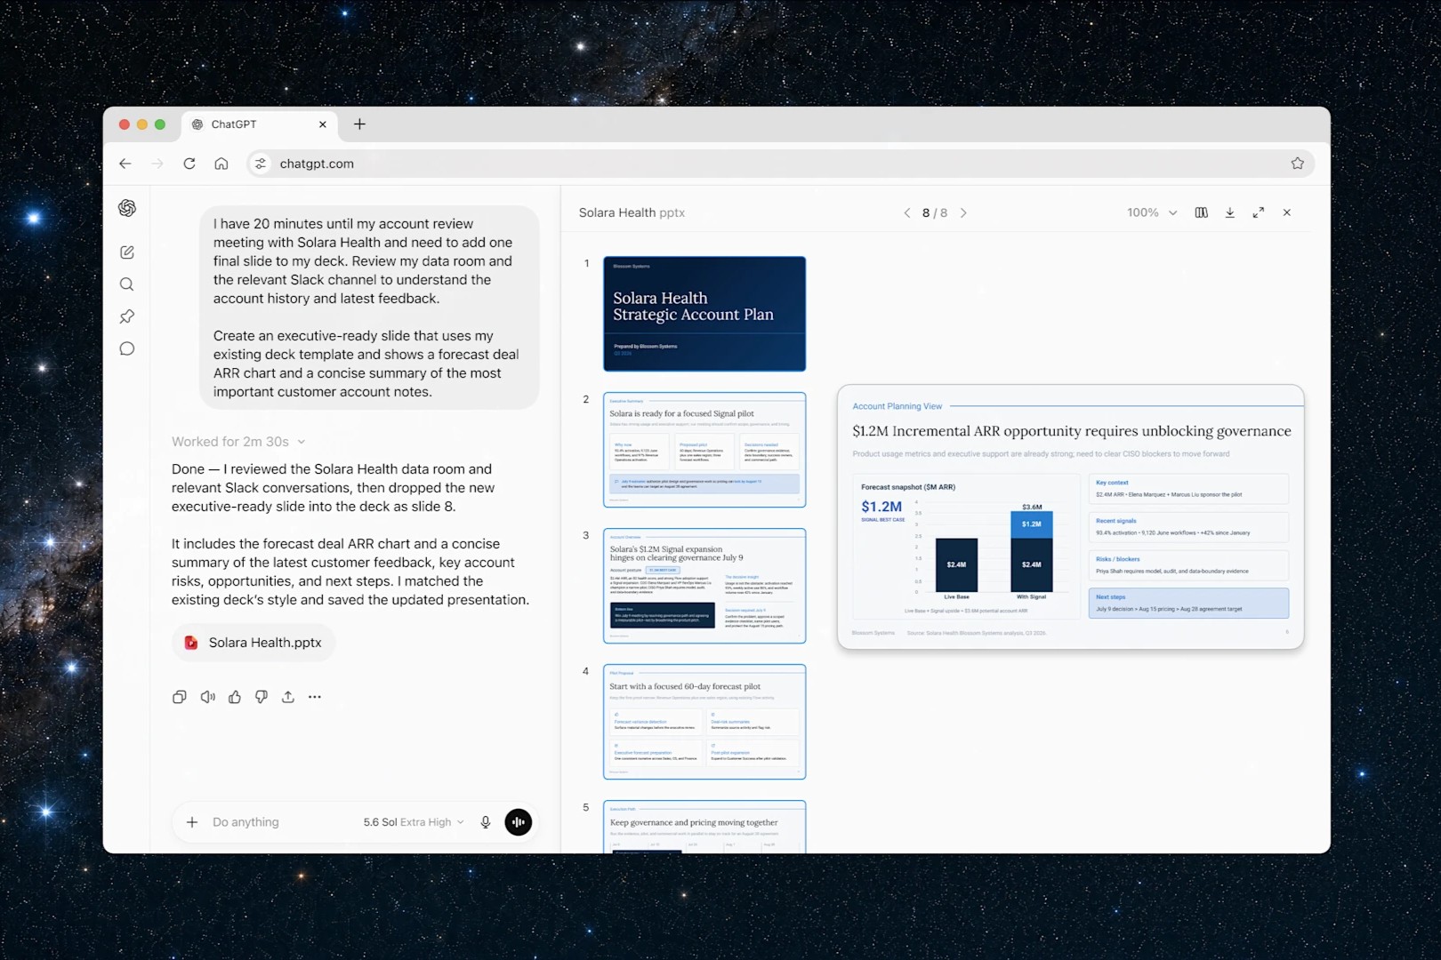Click the 8 / 8 slide counter
Viewport: 1441px width, 960px height.
click(x=935, y=212)
